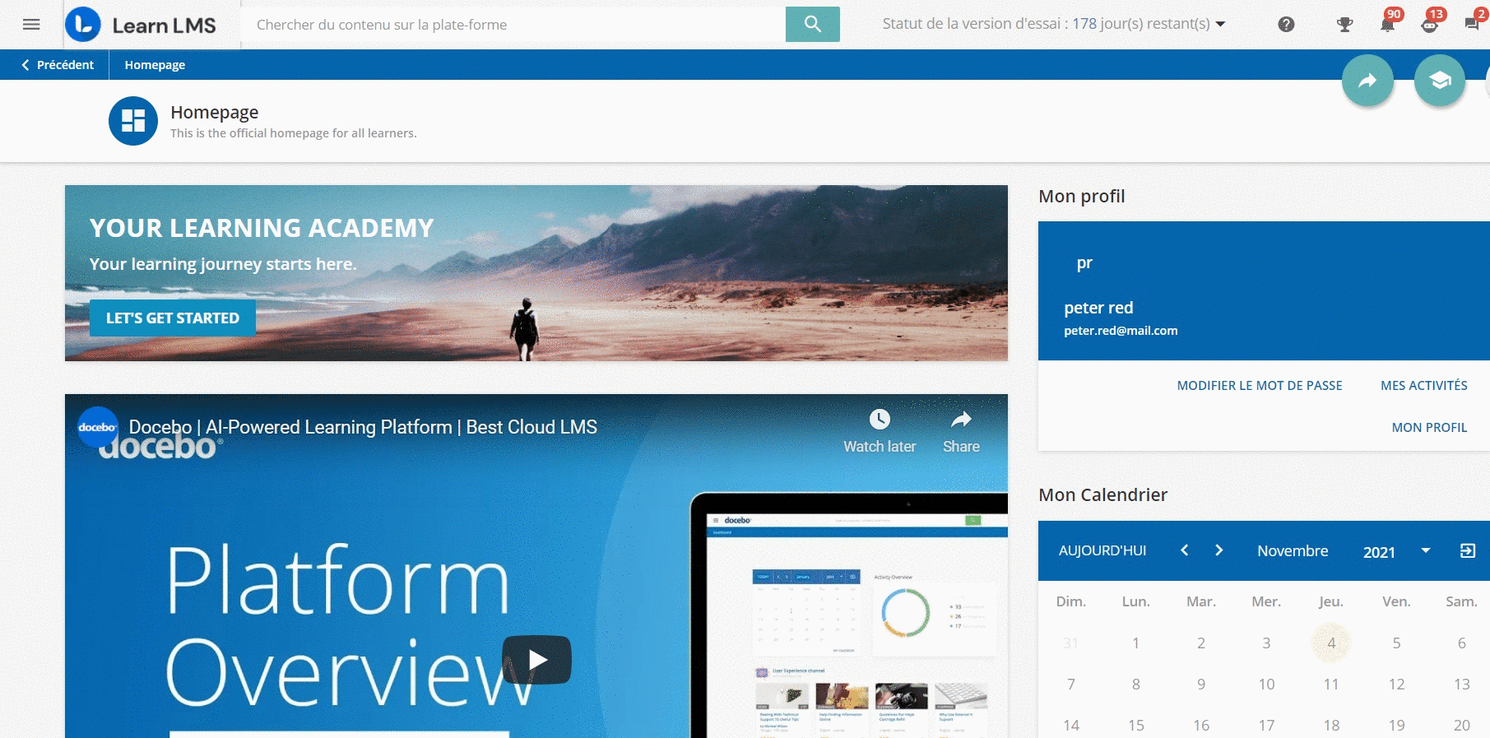Go to previous month in calendar

[x=1184, y=550]
